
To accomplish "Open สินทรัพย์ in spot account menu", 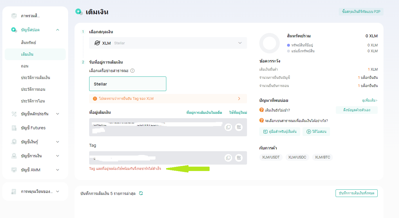I will tap(29, 43).
